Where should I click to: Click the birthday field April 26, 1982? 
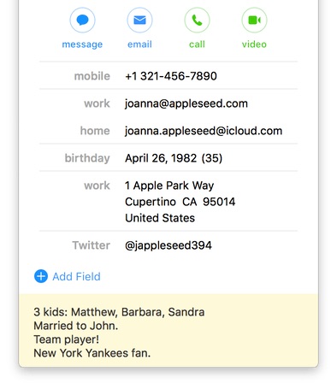coord(161,158)
